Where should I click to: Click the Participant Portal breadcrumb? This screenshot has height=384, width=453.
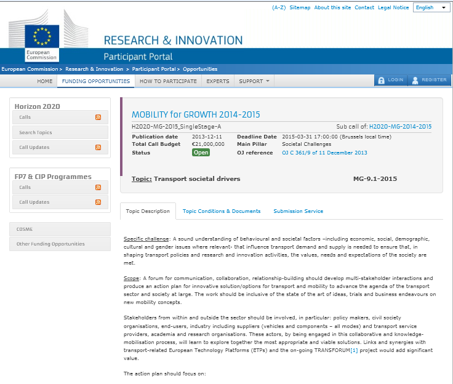tap(154, 69)
